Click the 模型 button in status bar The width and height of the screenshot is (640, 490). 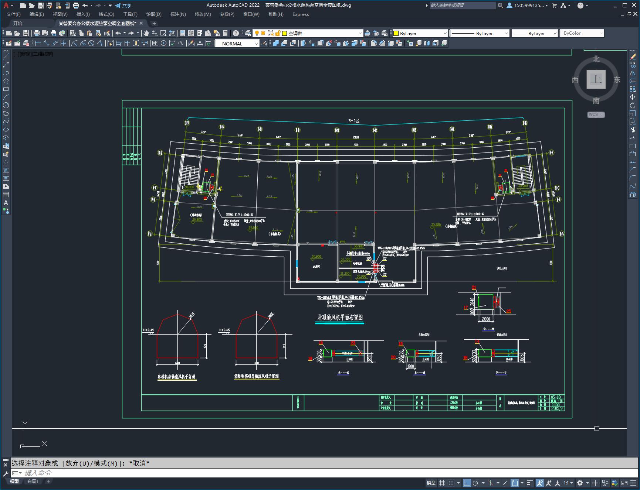coord(431,483)
